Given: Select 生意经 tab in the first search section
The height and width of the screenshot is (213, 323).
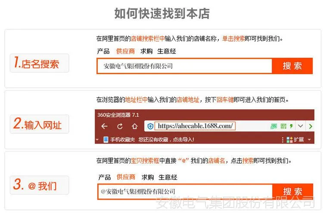Looking at the screenshot, I should click(167, 51).
